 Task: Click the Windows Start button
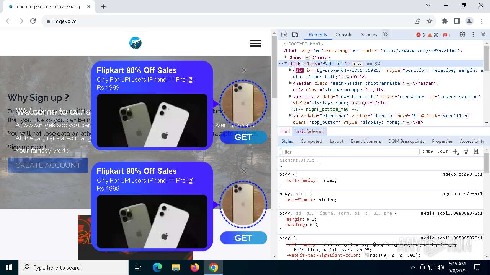pyautogui.click(x=9, y=267)
